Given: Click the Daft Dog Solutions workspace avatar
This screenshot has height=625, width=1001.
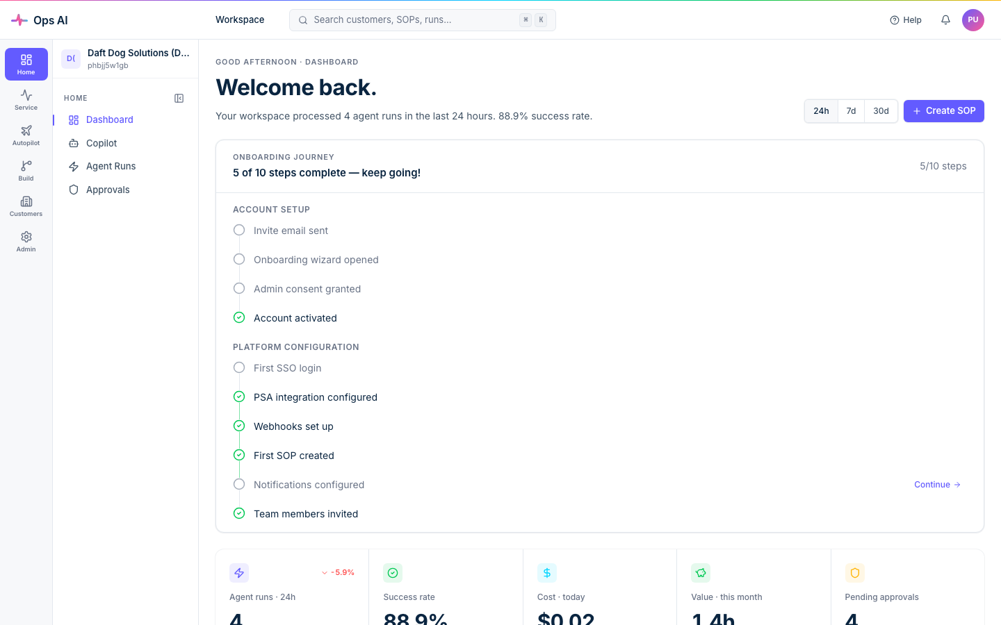Looking at the screenshot, I should [x=71, y=59].
